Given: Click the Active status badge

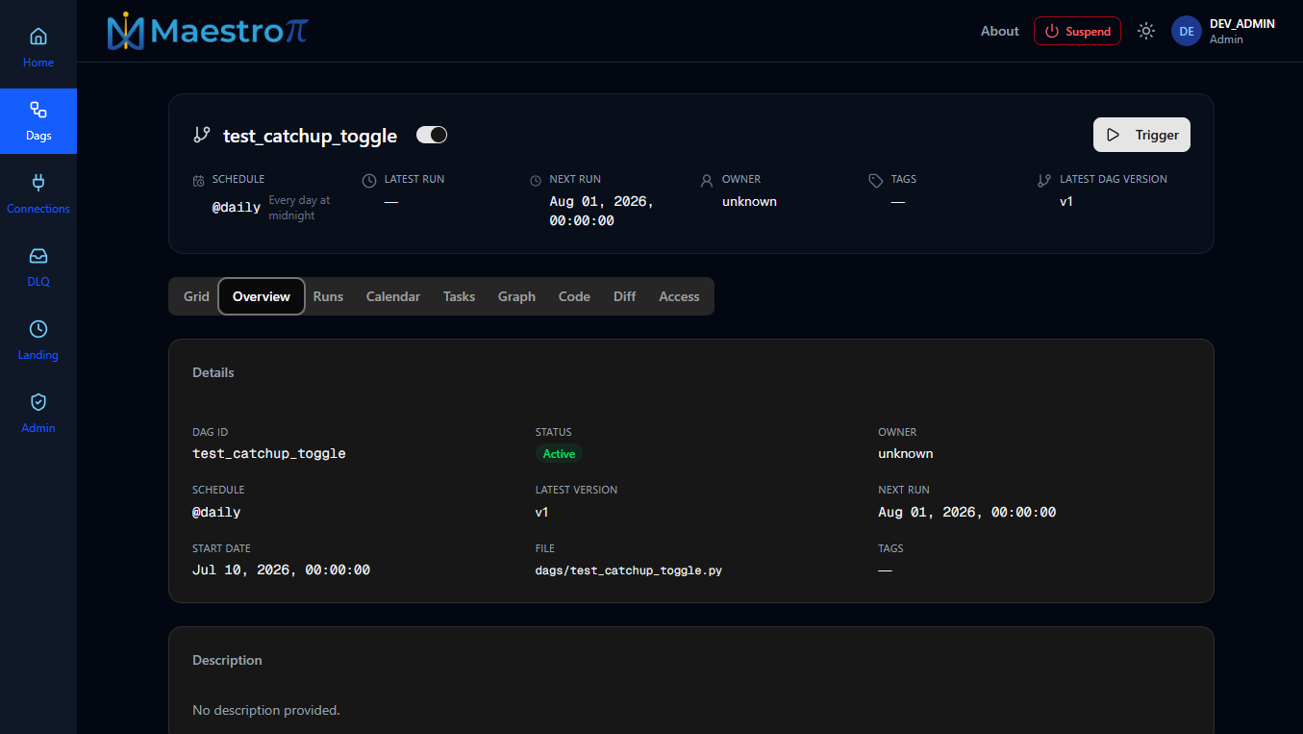Looking at the screenshot, I should click(x=559, y=454).
